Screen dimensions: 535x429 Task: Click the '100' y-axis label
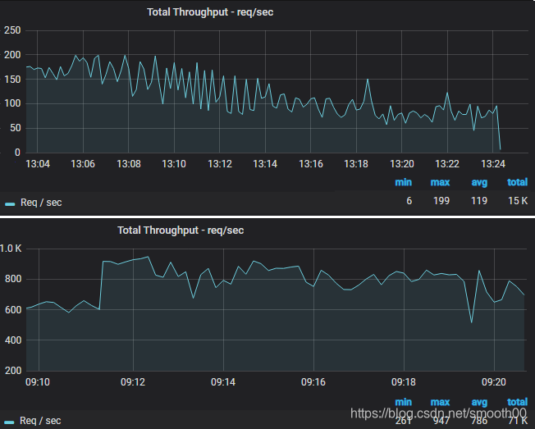12,103
